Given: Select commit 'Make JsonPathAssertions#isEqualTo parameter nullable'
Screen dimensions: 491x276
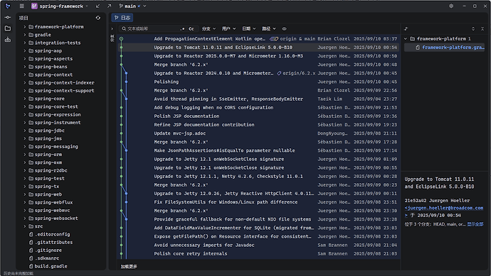Looking at the screenshot, I should click(258, 150).
